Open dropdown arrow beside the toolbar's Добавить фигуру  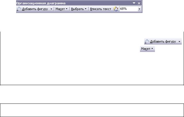[x=51, y=9]
